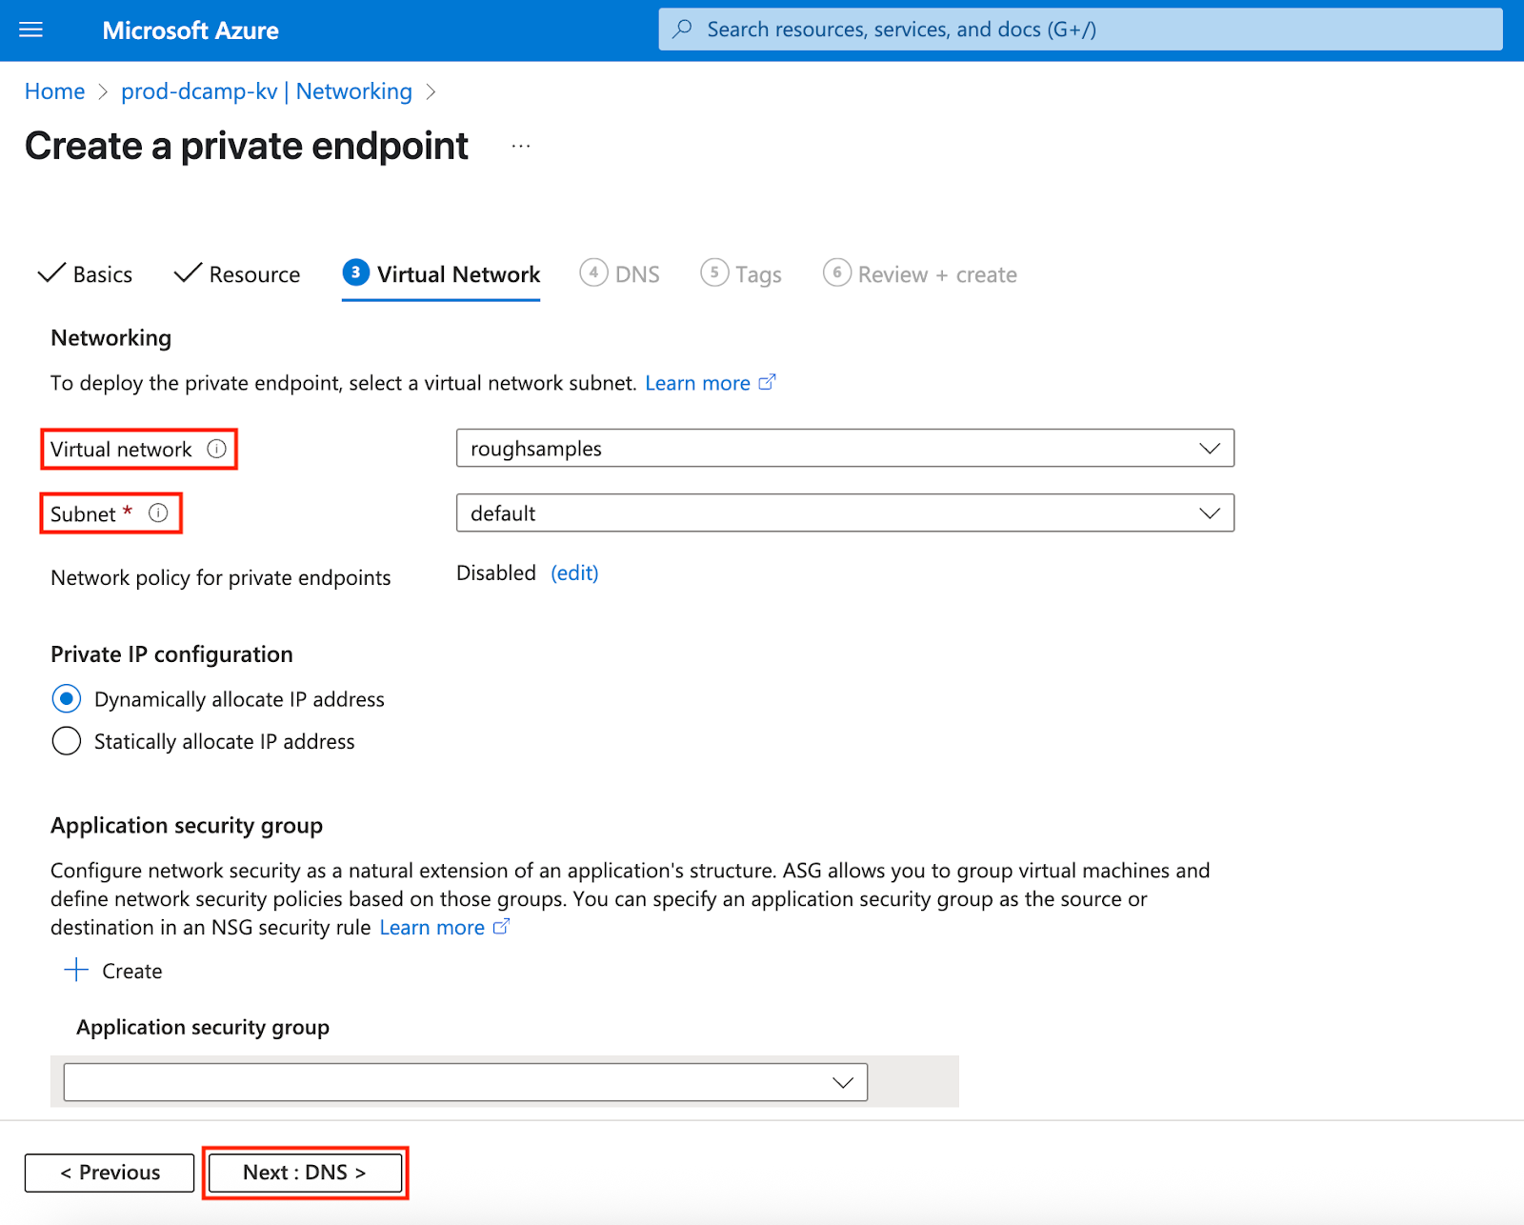This screenshot has width=1524, height=1225.
Task: Select Statically allocate IP address
Action: 66,740
